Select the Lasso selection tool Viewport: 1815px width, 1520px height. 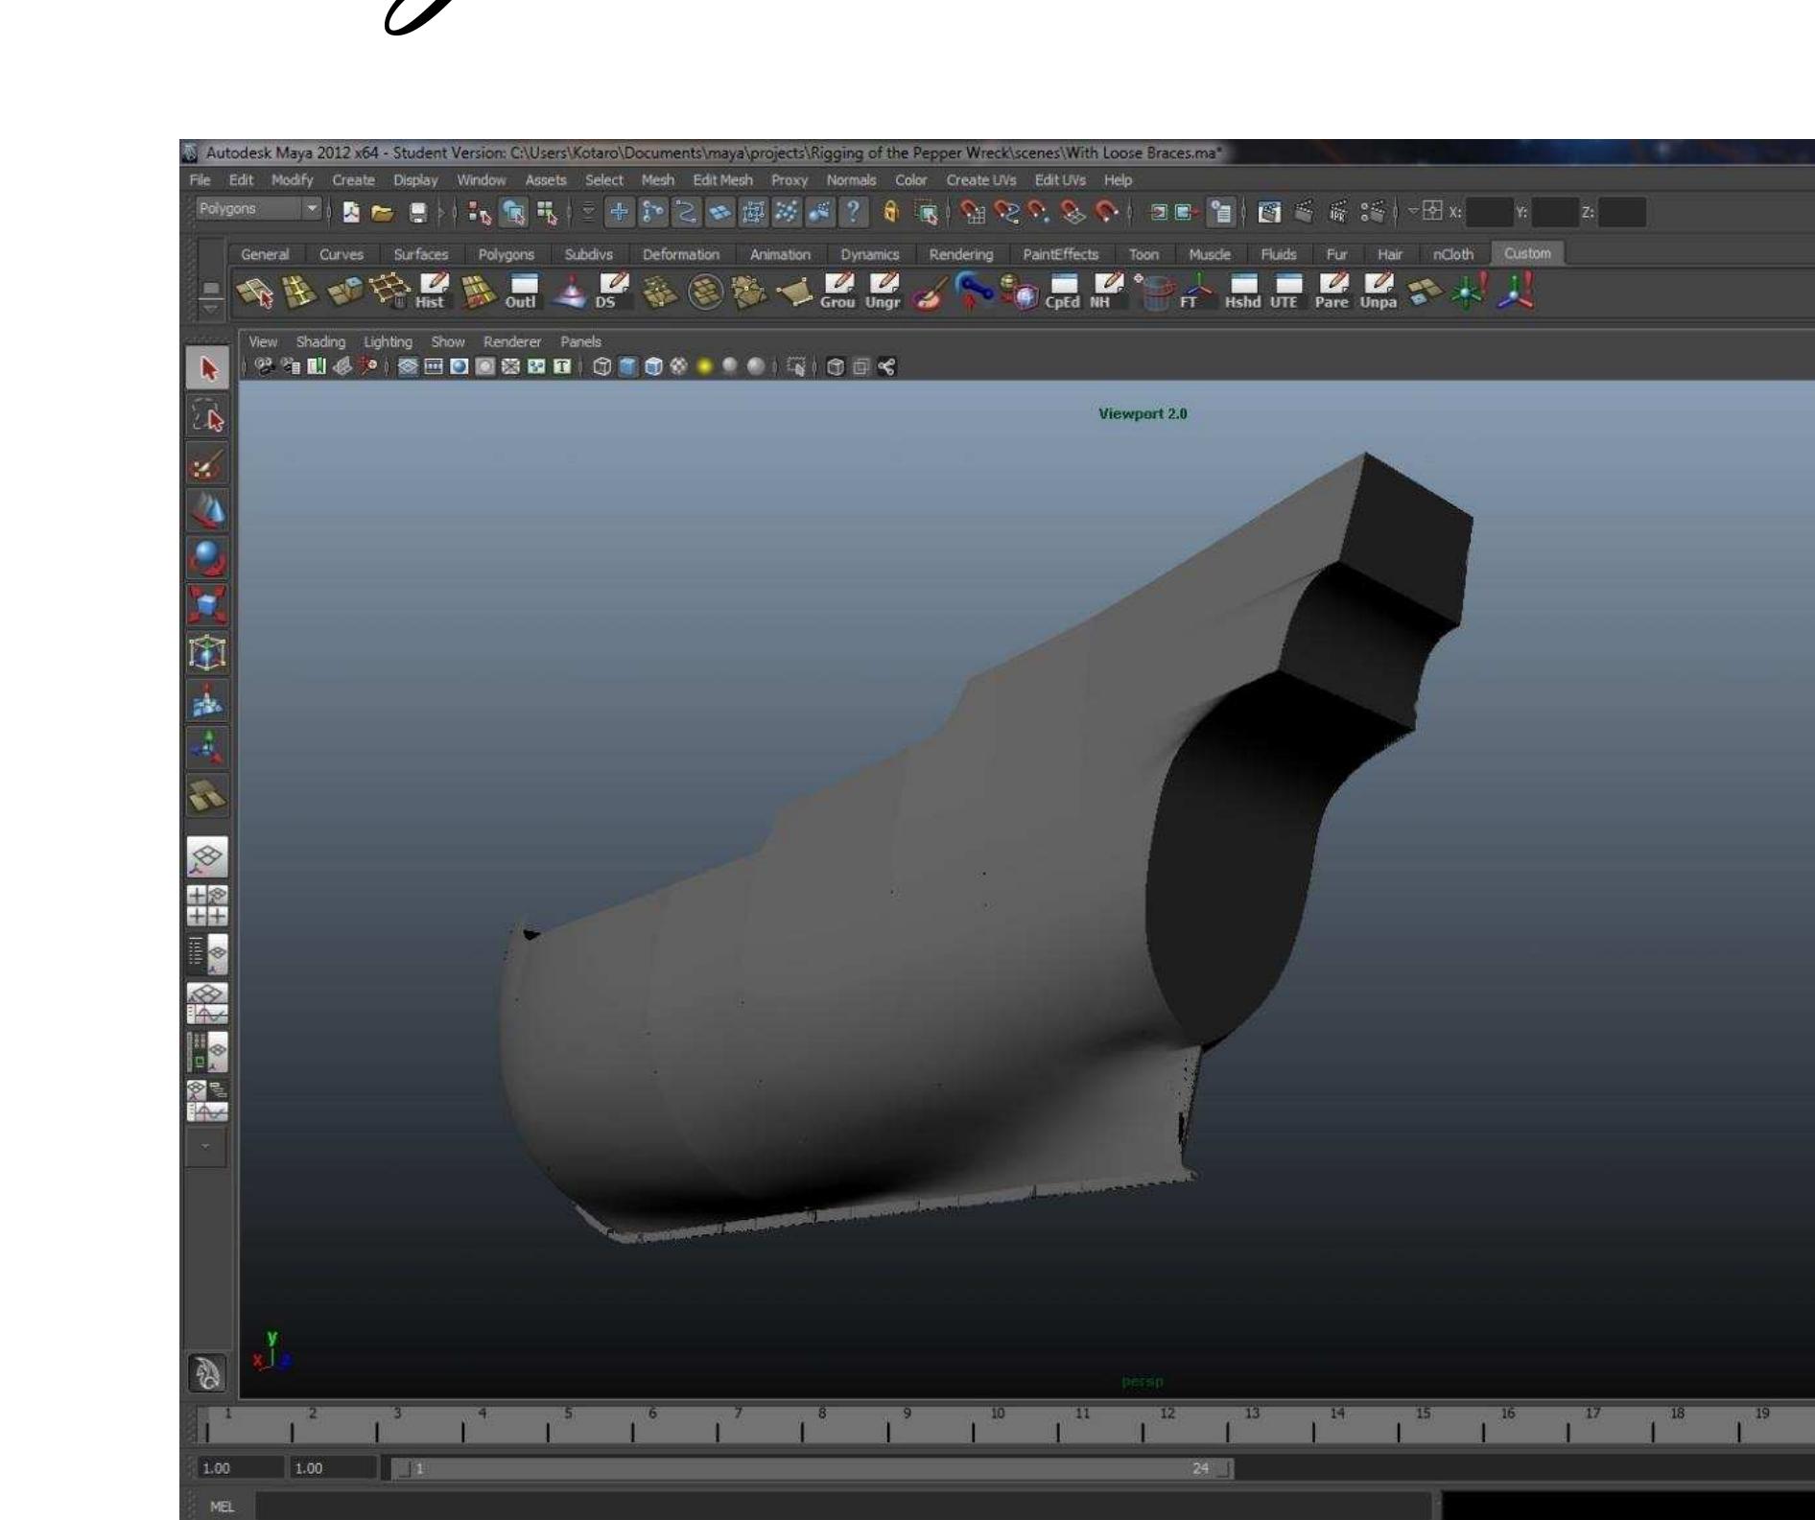click(x=207, y=417)
